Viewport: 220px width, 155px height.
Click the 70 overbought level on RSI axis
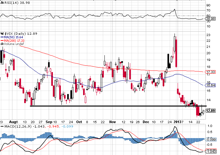(208, 11)
